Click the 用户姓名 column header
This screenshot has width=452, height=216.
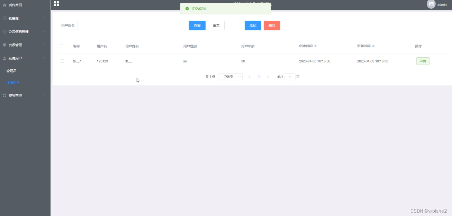coord(132,46)
